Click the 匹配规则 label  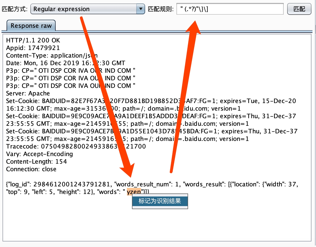pyautogui.click(x=161, y=9)
